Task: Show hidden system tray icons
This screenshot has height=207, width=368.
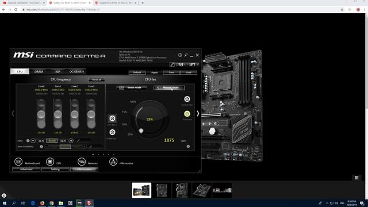Action: click(327, 203)
